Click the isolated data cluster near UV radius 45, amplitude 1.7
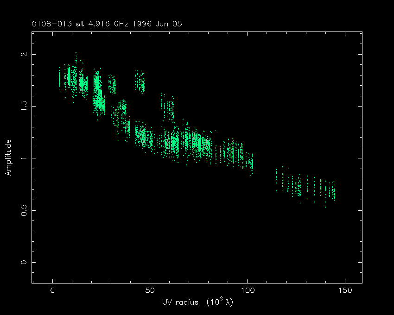 140,82
